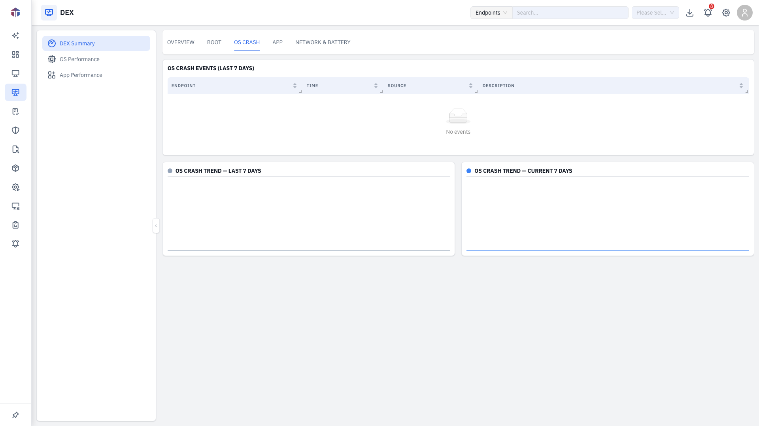Switch to the BOOT tab
759x426 pixels.
click(x=214, y=42)
